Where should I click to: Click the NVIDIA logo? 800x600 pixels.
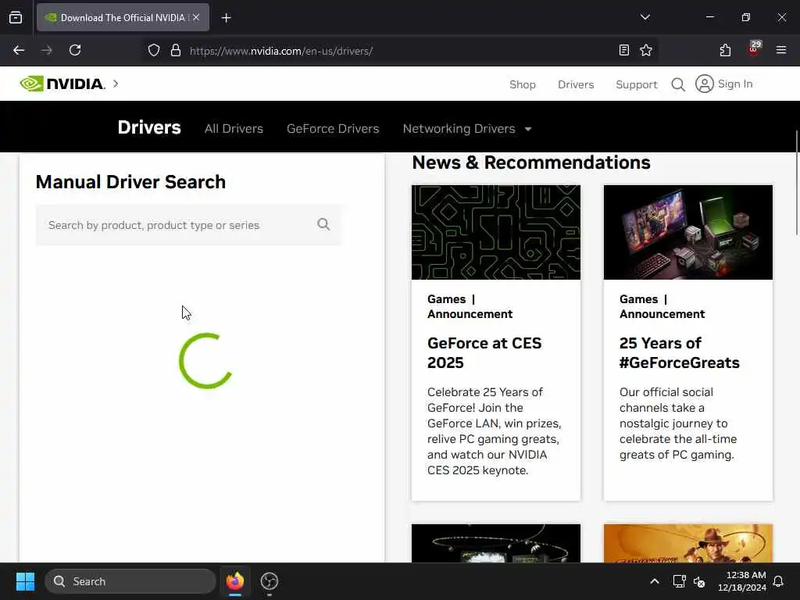62,84
